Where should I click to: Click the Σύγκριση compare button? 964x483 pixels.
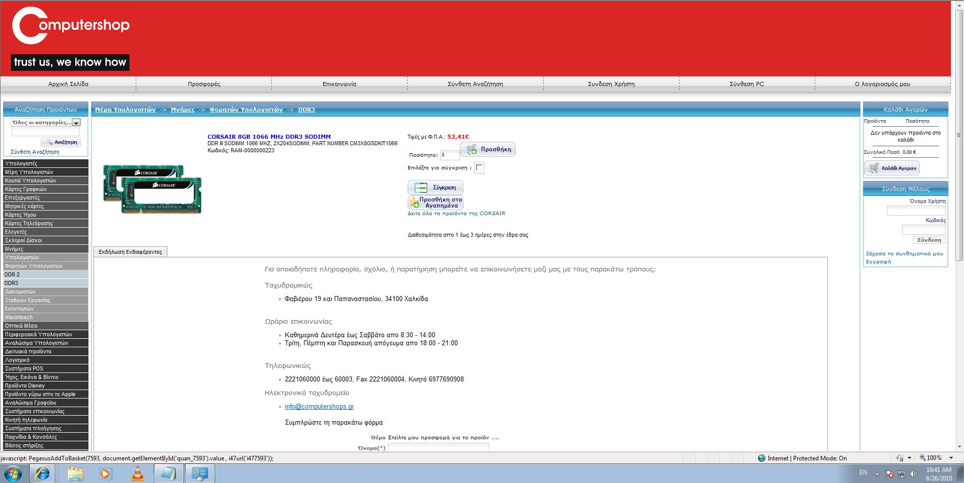[435, 187]
